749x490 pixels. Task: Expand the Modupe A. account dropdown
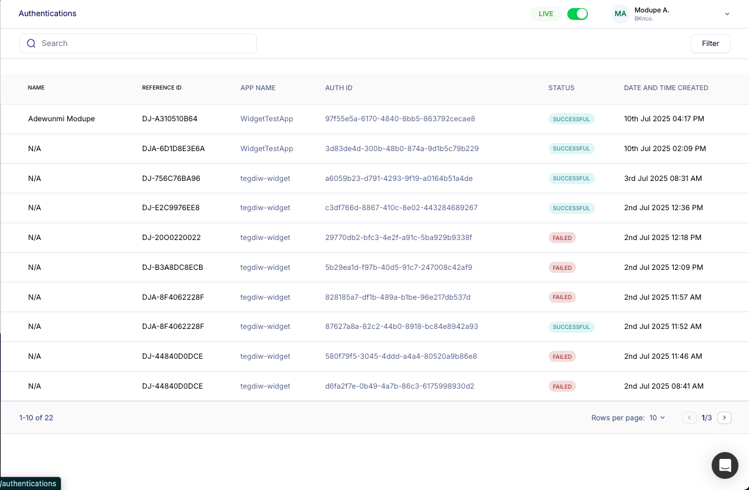(727, 14)
